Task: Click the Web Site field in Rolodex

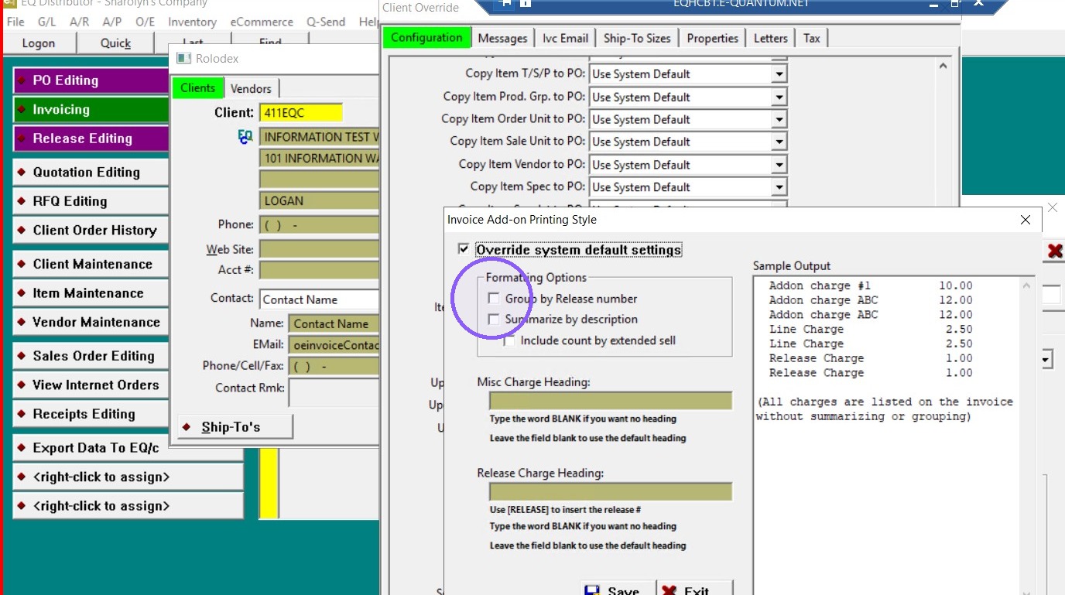Action: tap(319, 249)
